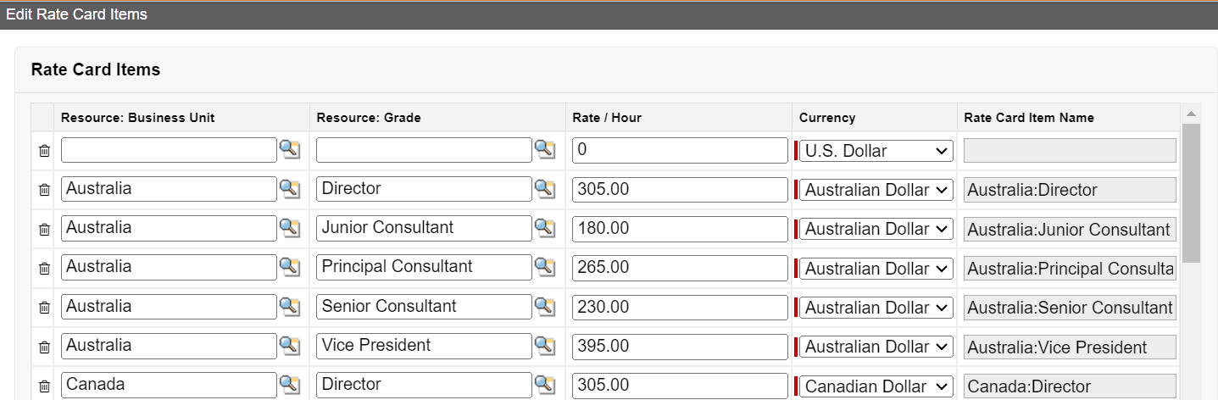The image size is (1218, 400).
Task: Delete the Australia Junior Consultant row
Action: tap(45, 229)
